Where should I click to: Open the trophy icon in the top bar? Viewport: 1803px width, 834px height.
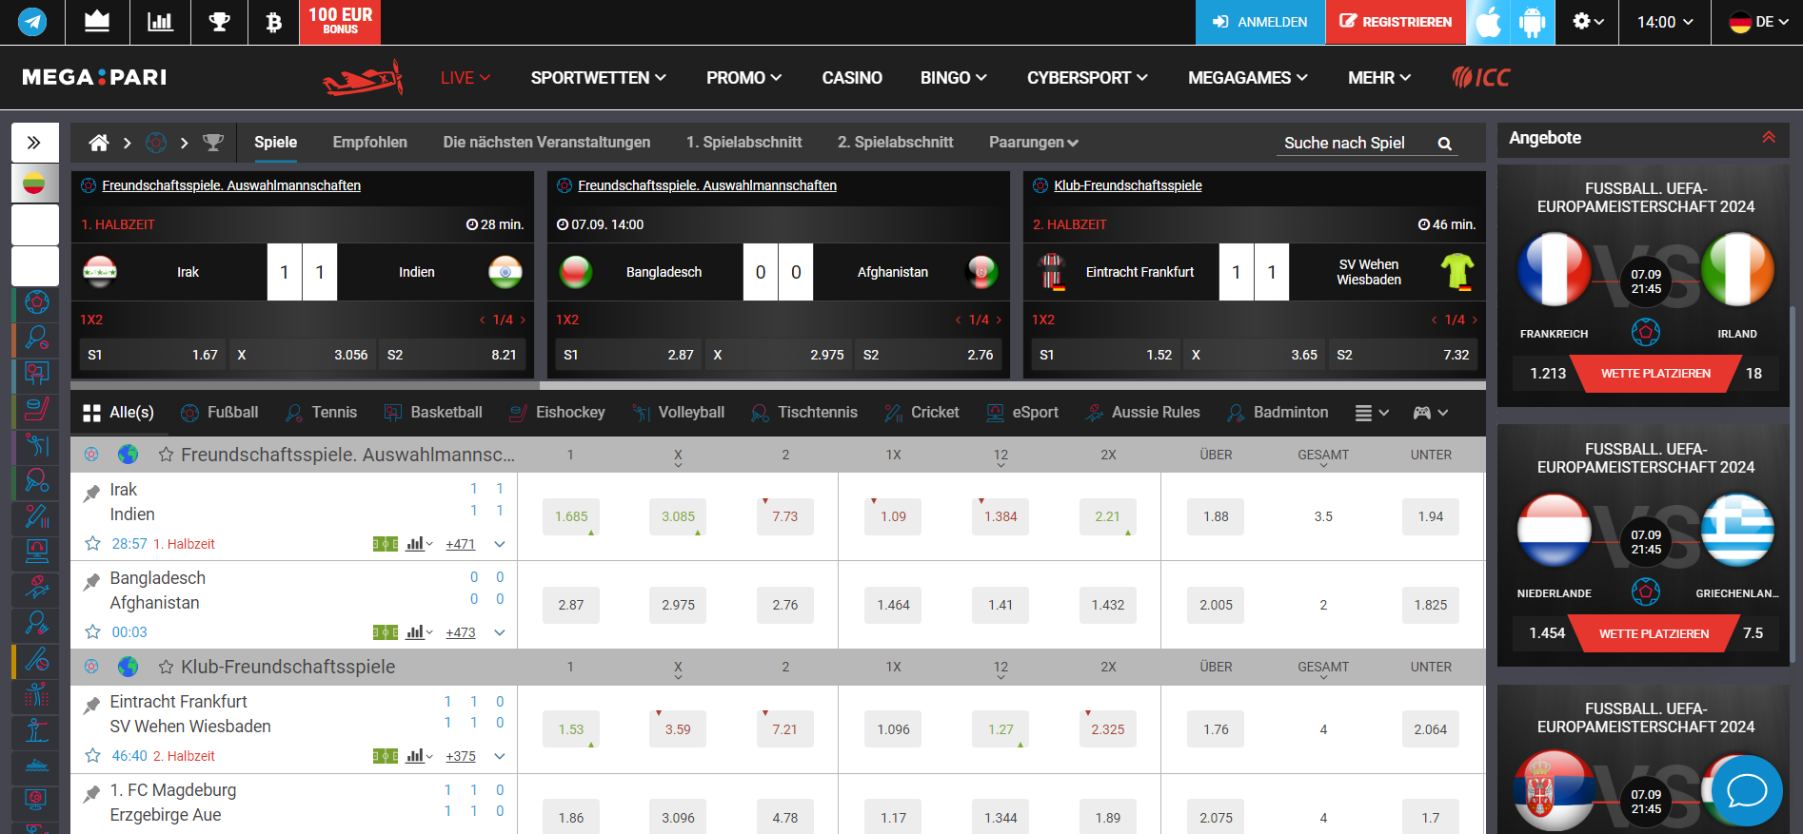click(x=220, y=21)
